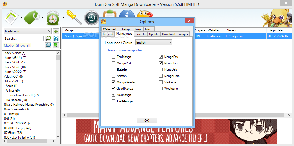Open dropdown arrow next to alarm clock icon
This screenshot has height=146, width=294.
[63, 18]
